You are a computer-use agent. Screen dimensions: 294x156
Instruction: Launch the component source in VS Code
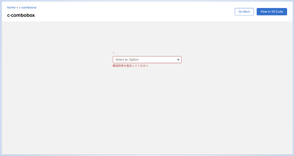272,12
